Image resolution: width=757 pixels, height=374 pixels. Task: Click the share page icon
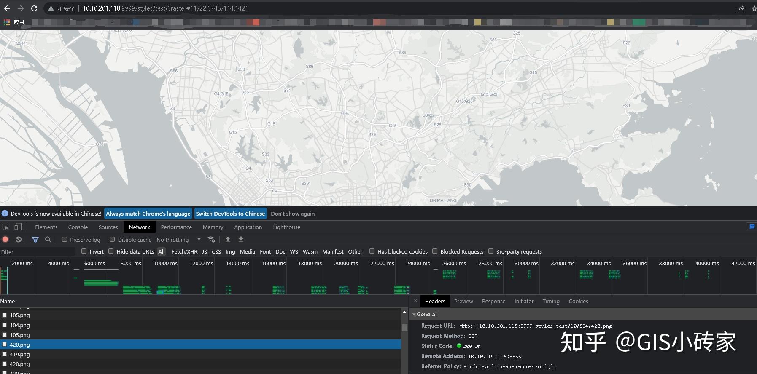(x=741, y=8)
